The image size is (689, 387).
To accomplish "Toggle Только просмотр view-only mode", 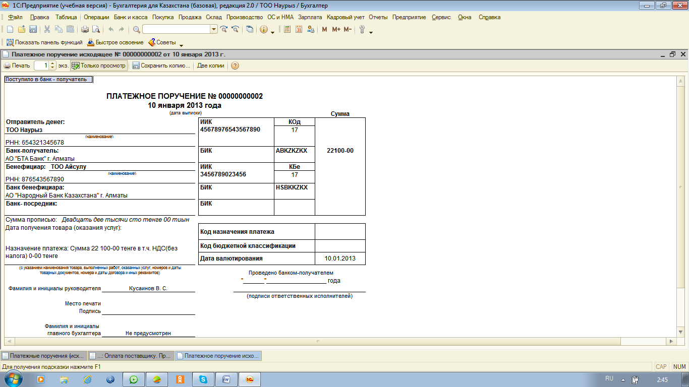I will (99, 66).
